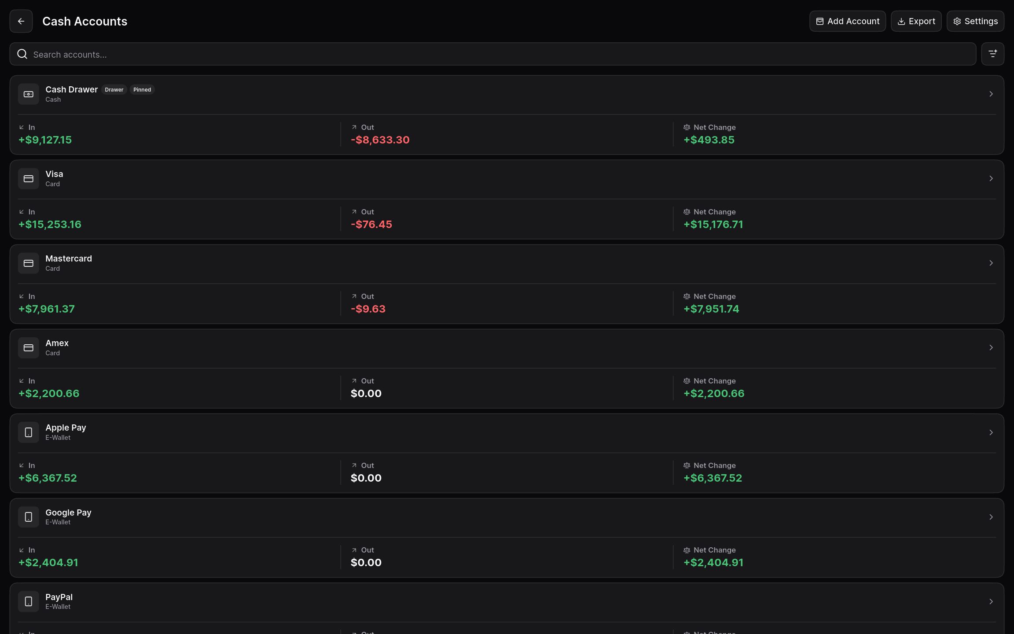The image size is (1014, 634).
Task: Select the Visa account name
Action: 54,174
